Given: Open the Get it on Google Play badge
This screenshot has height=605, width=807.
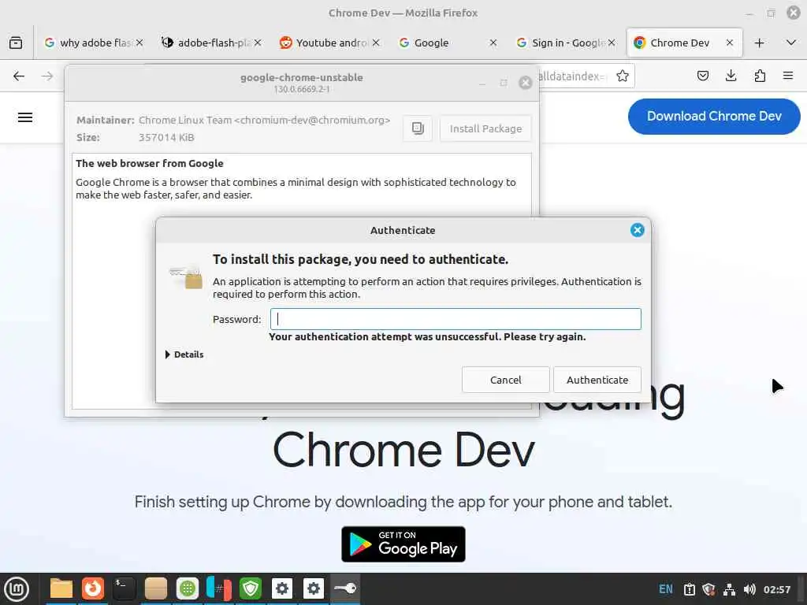Looking at the screenshot, I should (x=403, y=544).
